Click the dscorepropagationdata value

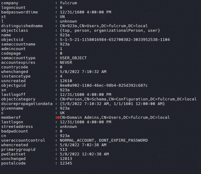[112, 104]
